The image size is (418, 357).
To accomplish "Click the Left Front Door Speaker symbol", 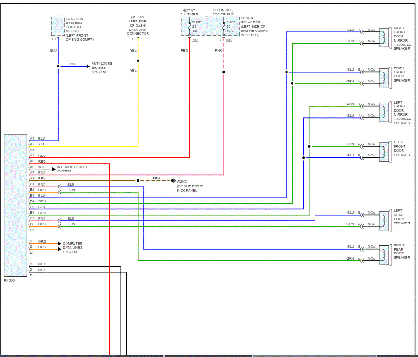I will (385, 152).
